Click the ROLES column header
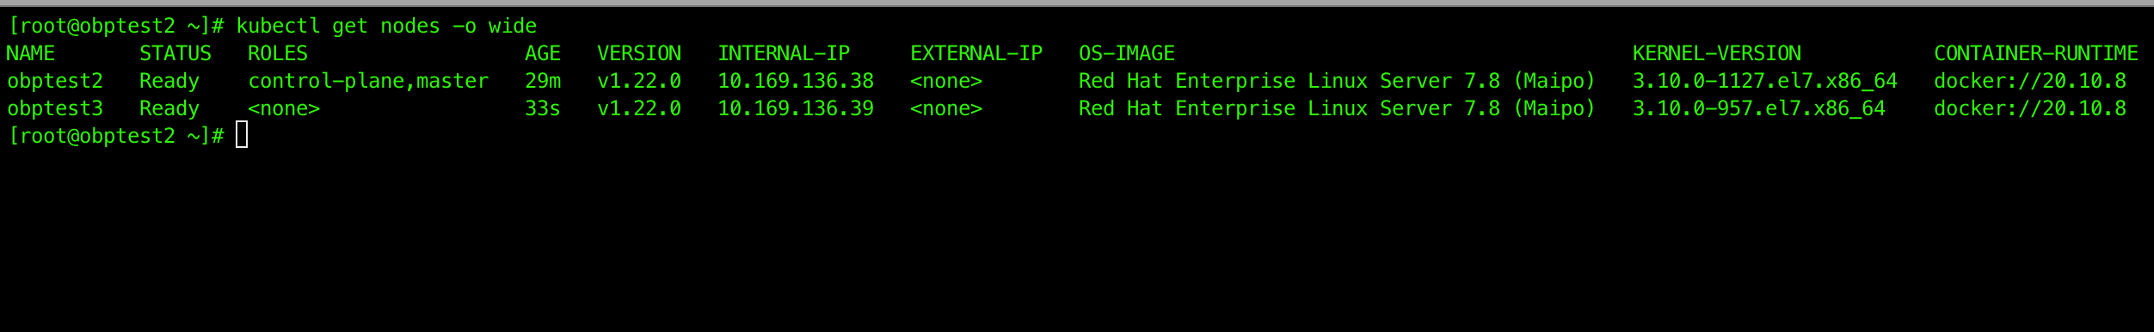Image resolution: width=2154 pixels, height=332 pixels. (278, 54)
